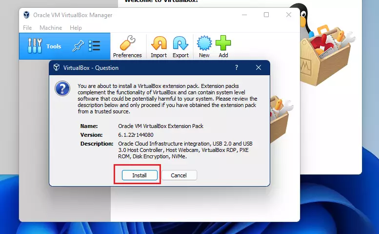
Task: Open the Tools list menu icon
Action: (94, 46)
